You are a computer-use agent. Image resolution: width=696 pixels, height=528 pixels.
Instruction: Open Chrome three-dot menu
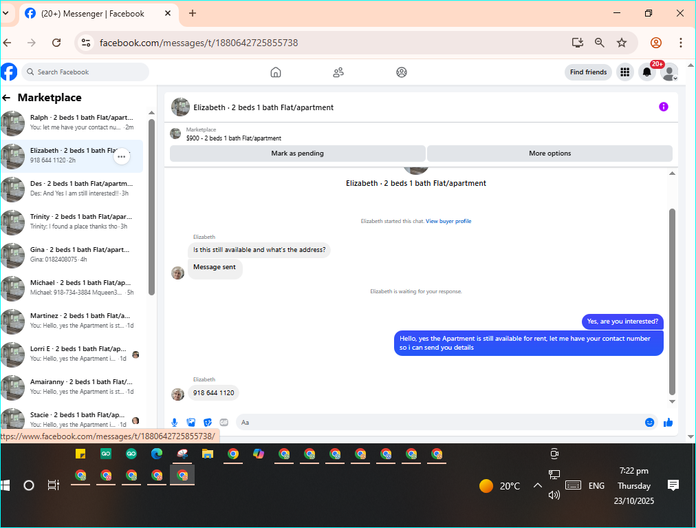[680, 43]
